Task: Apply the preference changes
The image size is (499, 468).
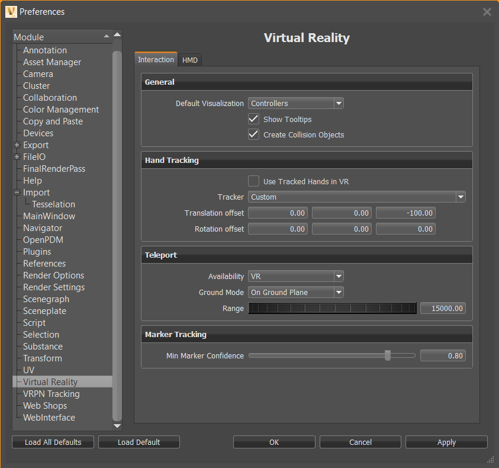Action: pyautogui.click(x=446, y=442)
